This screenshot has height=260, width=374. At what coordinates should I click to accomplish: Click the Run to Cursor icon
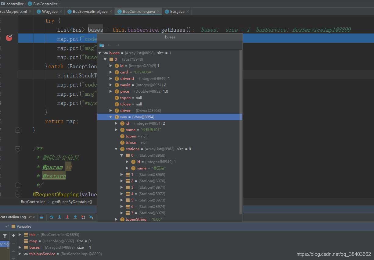pos(91,217)
